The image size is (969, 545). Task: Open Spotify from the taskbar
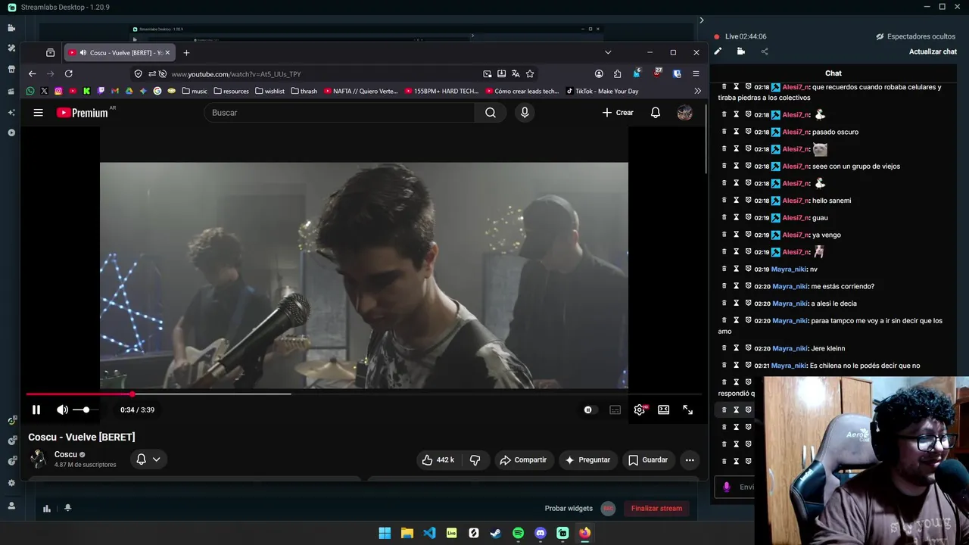(518, 533)
